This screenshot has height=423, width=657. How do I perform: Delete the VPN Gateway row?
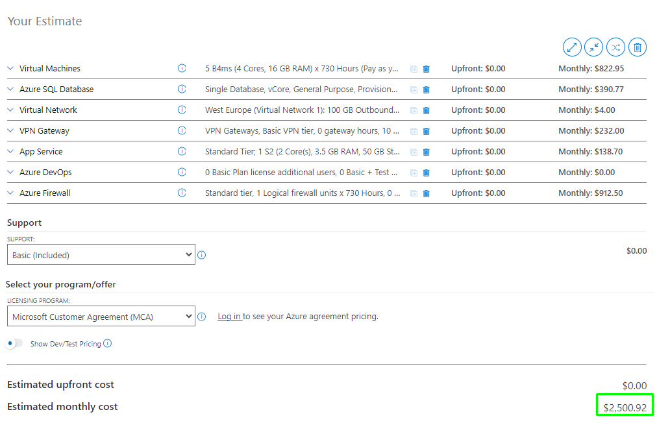coord(426,131)
